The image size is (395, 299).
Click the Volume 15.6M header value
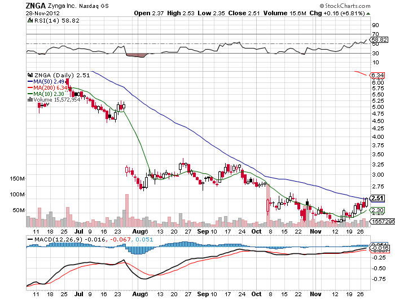[284, 13]
